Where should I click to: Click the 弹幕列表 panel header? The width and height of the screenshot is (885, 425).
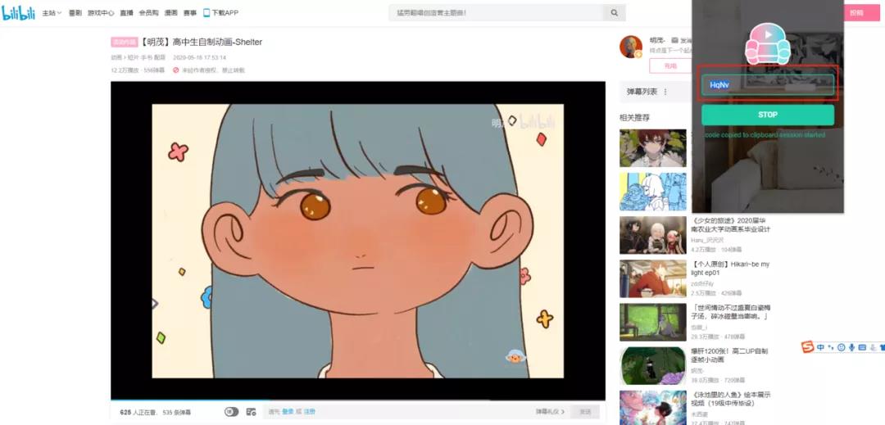(x=656, y=92)
